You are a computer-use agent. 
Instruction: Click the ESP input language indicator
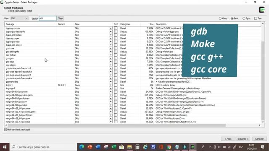click(x=241, y=147)
